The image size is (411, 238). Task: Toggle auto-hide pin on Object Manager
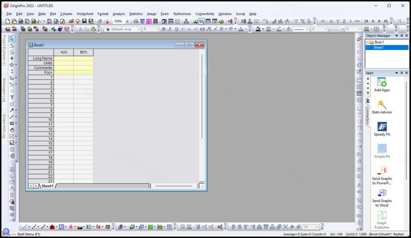pos(401,36)
